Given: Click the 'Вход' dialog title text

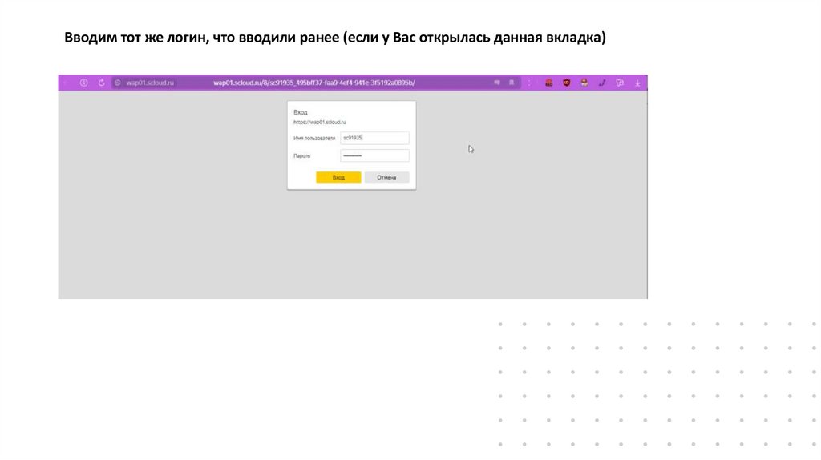Looking at the screenshot, I should (301, 112).
